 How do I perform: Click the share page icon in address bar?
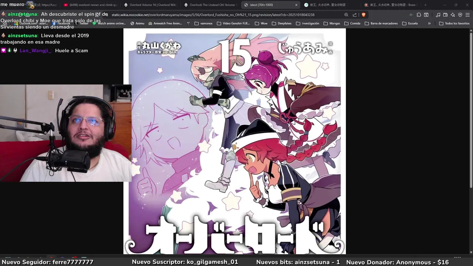355,15
